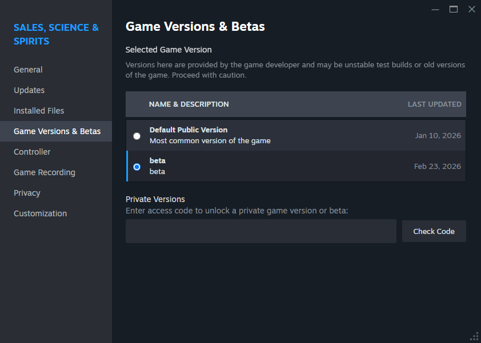Screen dimensions: 481x343
Task: Click the window resize grip in corner
Action: (x=475, y=337)
